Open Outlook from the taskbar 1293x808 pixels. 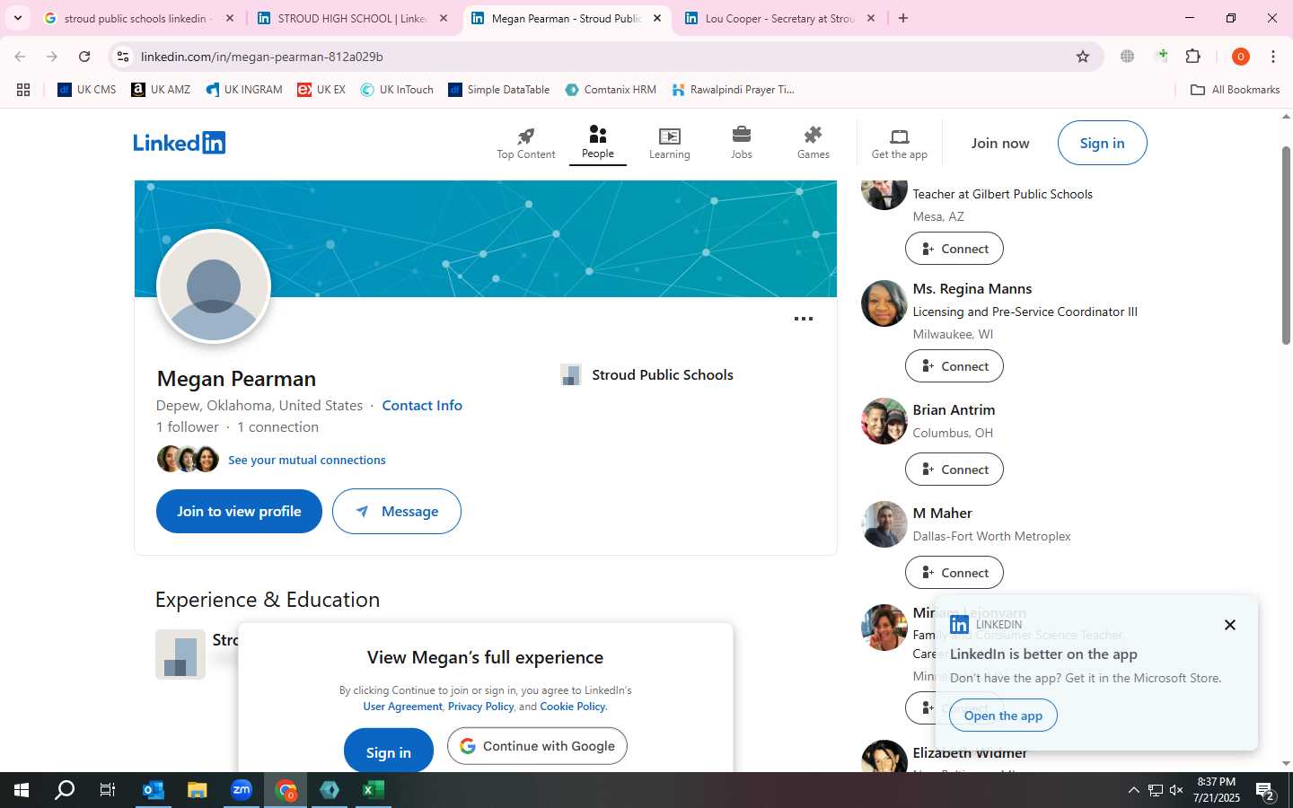pyautogui.click(x=154, y=790)
